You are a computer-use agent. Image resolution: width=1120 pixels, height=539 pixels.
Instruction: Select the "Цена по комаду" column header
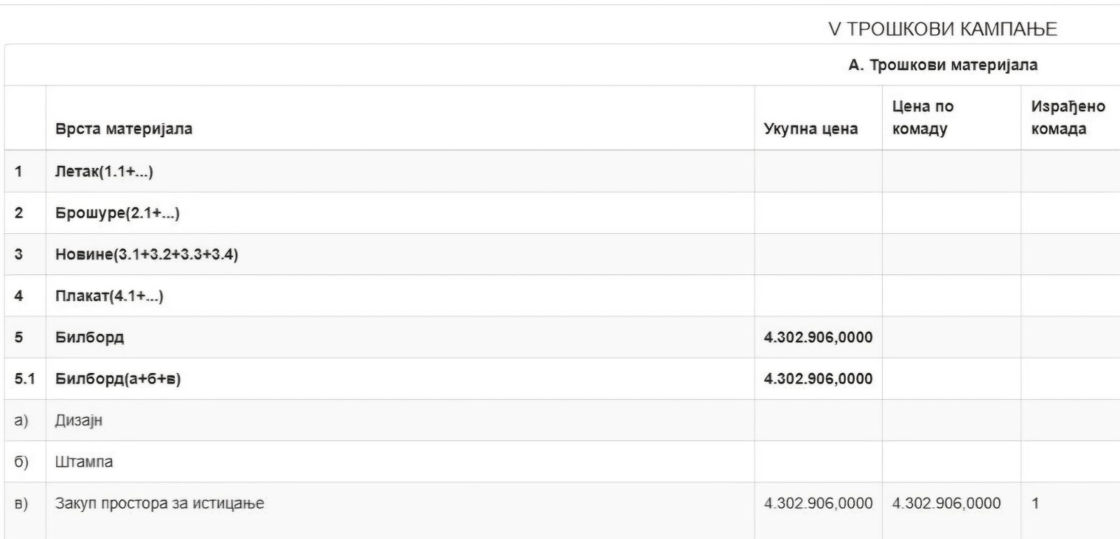pos(923,118)
